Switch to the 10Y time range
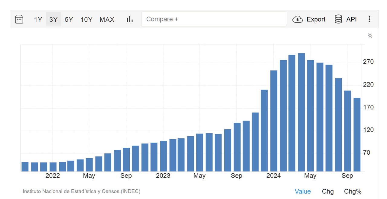 (x=86, y=20)
